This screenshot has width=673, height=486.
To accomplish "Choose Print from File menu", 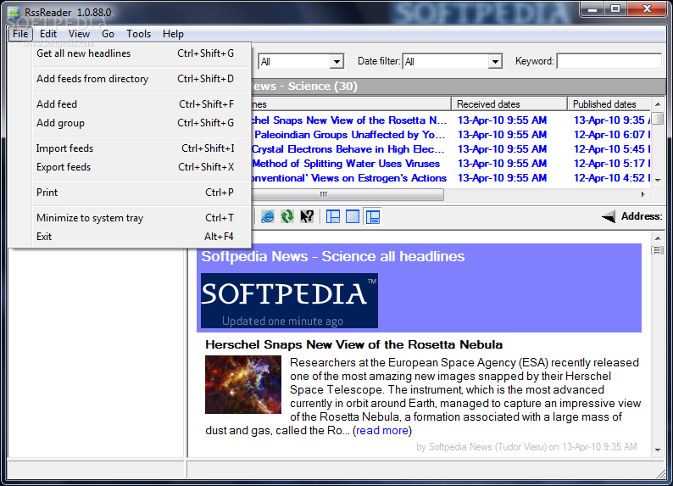I will 136,193.
